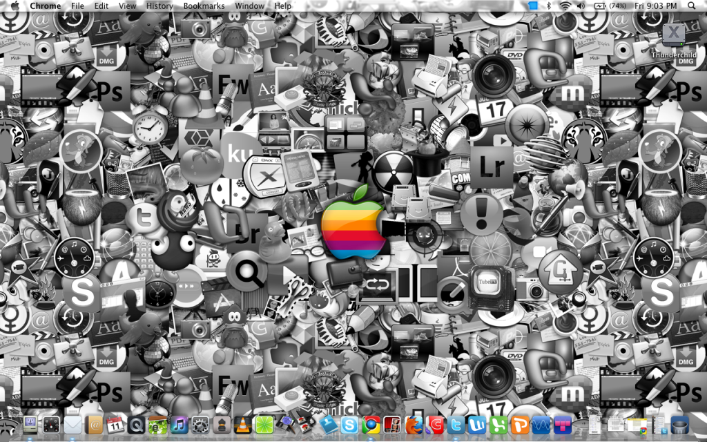Show battery status at 74%
This screenshot has width=707, height=442.
(610, 6)
